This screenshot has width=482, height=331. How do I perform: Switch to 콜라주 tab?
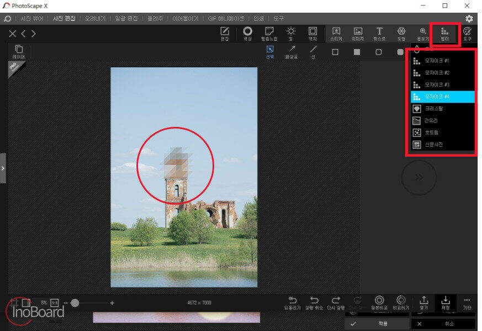tap(155, 19)
